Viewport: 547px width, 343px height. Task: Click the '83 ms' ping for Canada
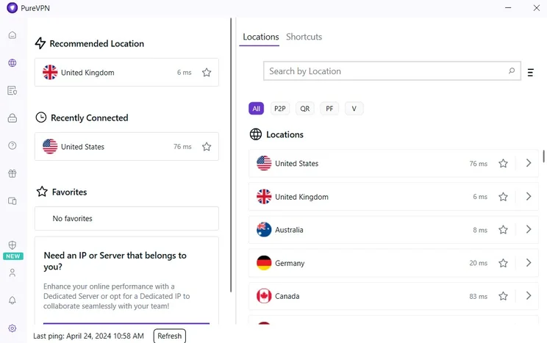(479, 296)
